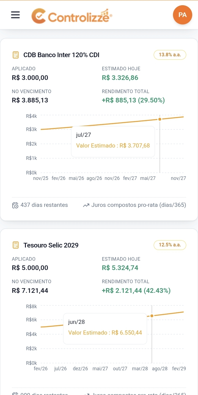
Task: Click trending arrow icon near Juros compostos
Action: tap(86, 205)
